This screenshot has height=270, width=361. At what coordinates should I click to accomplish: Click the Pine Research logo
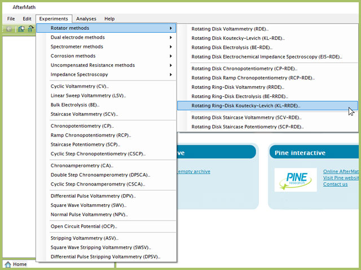click(x=296, y=180)
